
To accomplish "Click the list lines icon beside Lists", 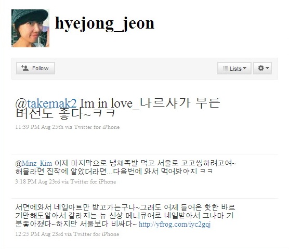I will [x=225, y=69].
